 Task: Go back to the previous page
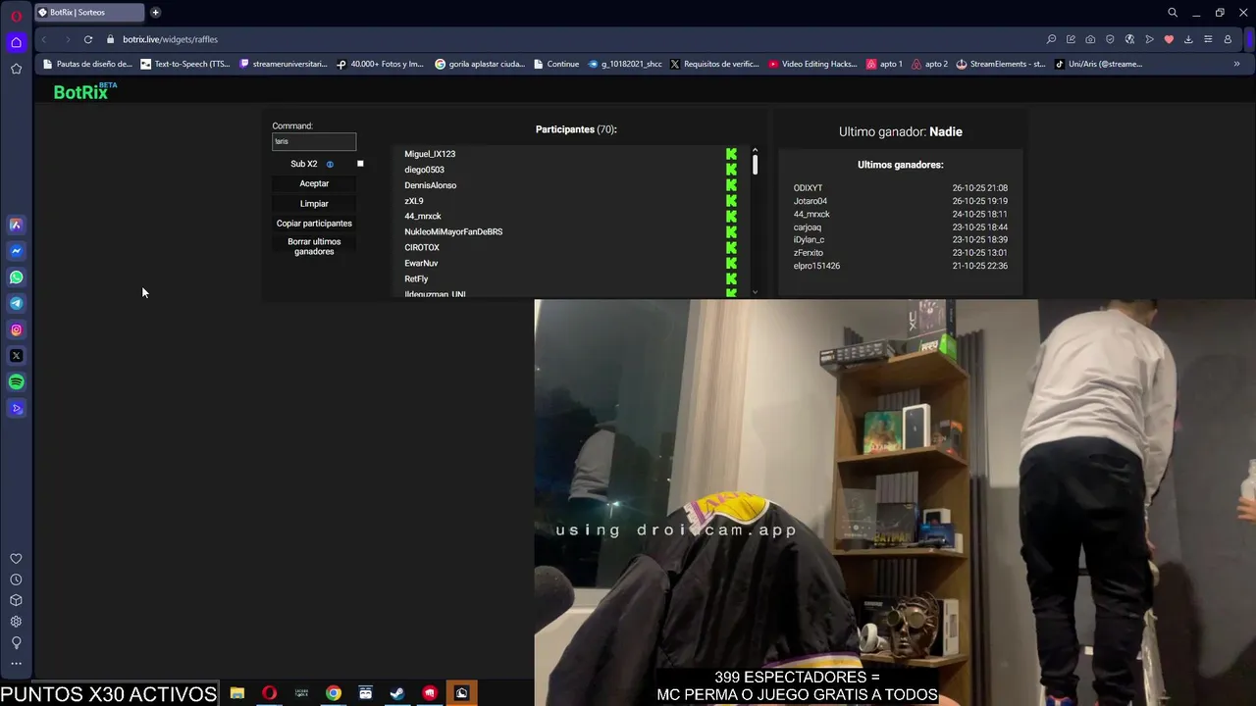point(44,39)
